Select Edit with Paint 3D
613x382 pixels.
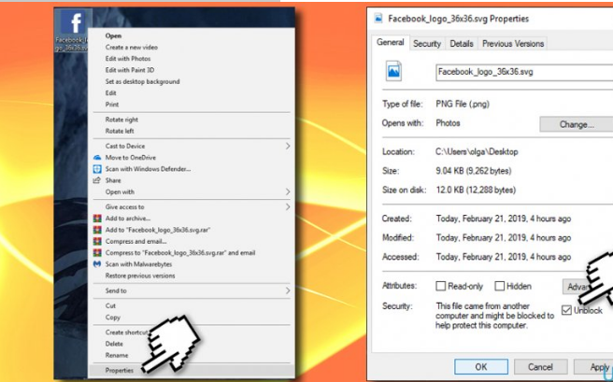tap(130, 70)
